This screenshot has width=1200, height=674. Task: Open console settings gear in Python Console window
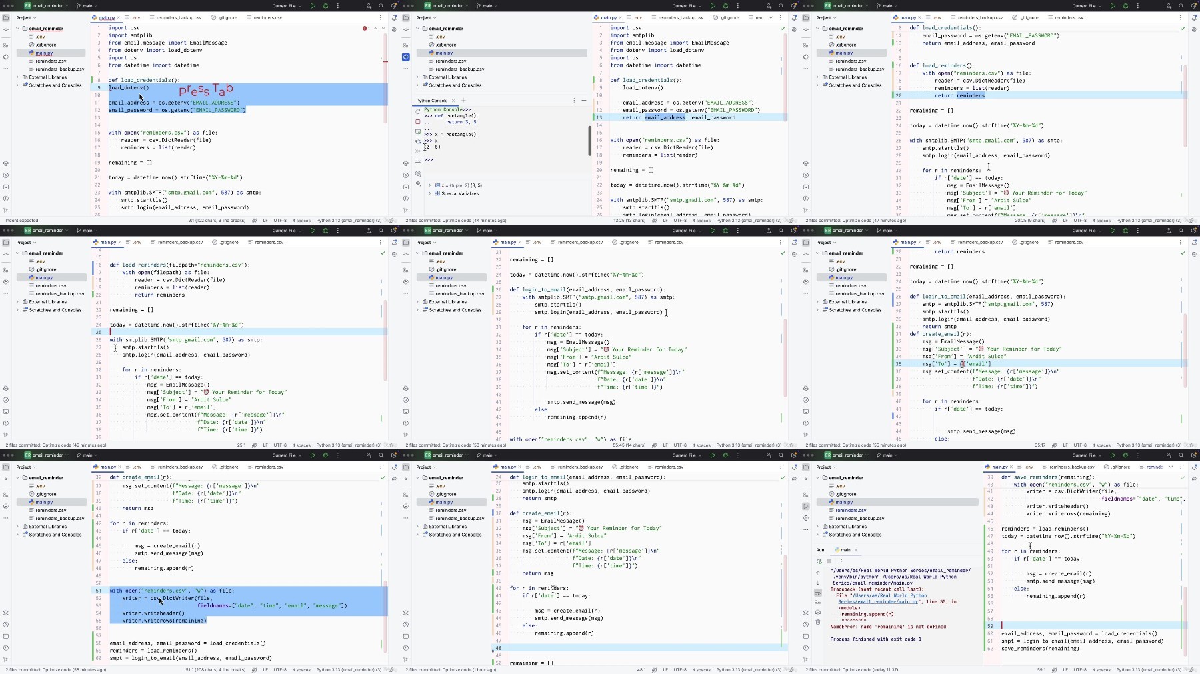[418, 173]
